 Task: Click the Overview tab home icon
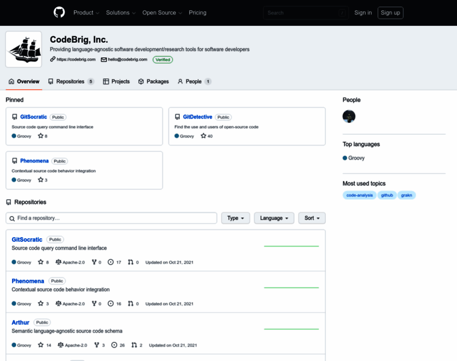(11, 81)
